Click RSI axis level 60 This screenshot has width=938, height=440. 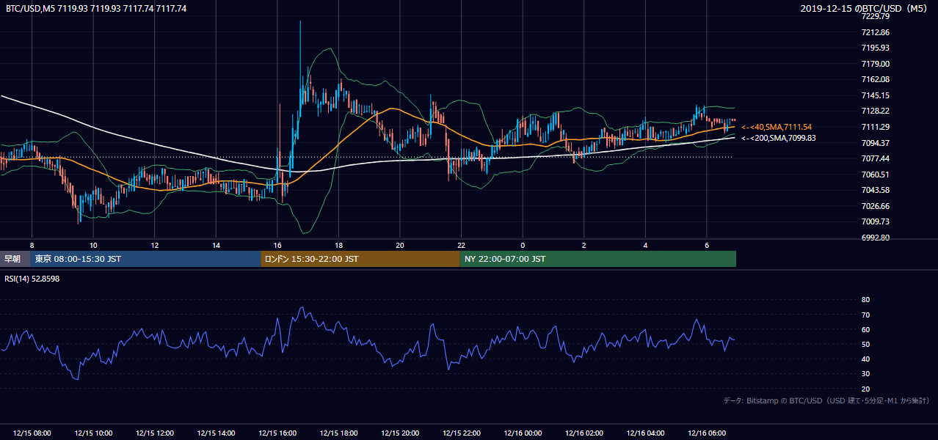(x=865, y=329)
